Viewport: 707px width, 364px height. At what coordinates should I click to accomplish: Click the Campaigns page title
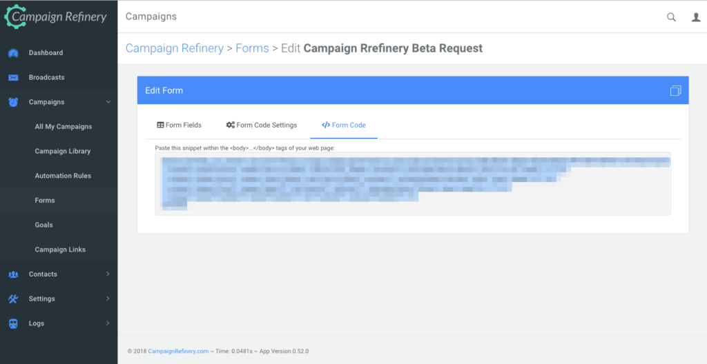tap(151, 17)
